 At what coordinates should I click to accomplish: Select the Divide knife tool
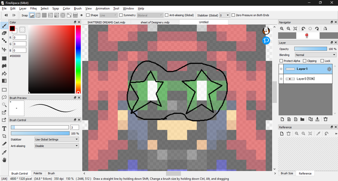(x=4, y=144)
